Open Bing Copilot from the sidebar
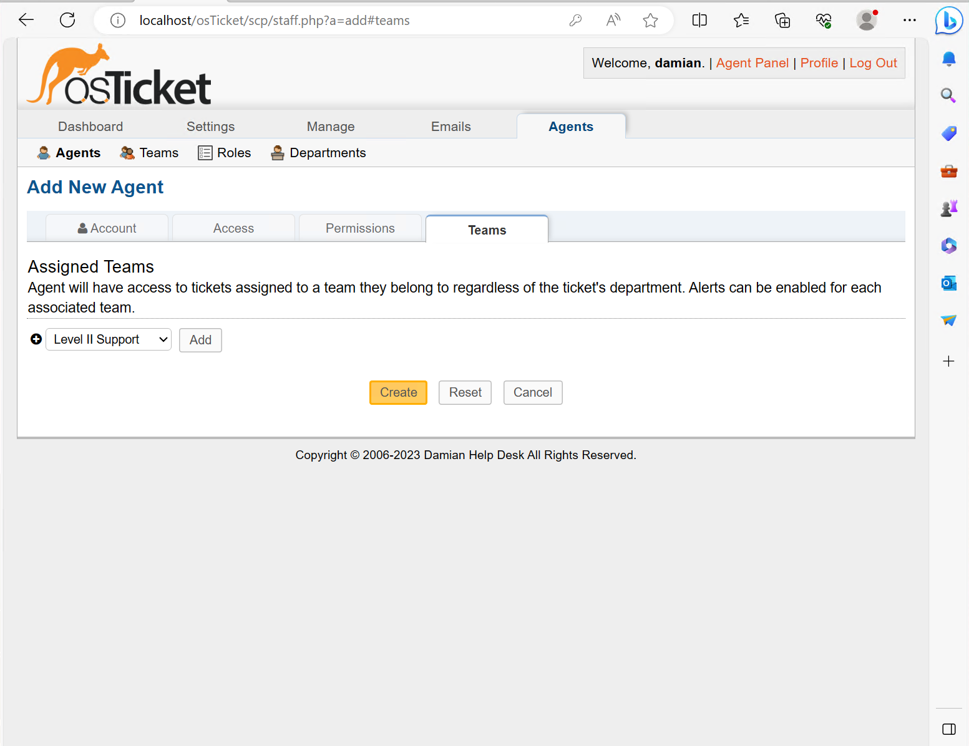The image size is (969, 746). coord(948,21)
